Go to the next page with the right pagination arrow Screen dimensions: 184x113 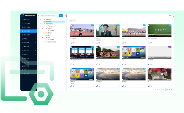pos(172,89)
